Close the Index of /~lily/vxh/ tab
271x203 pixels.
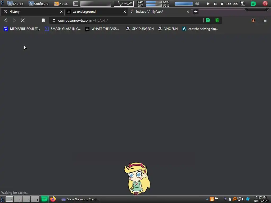click(188, 12)
